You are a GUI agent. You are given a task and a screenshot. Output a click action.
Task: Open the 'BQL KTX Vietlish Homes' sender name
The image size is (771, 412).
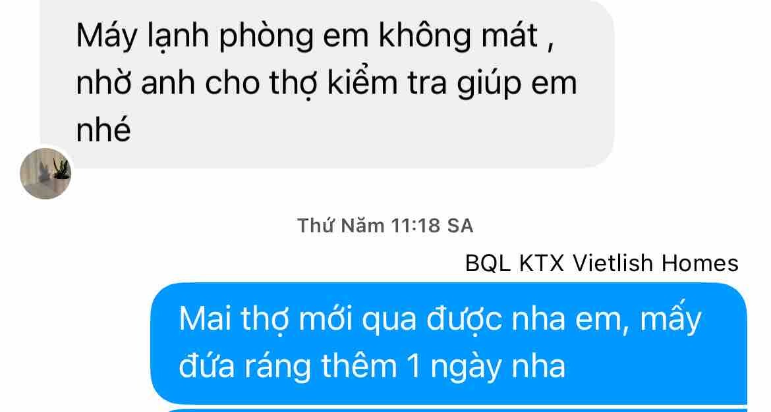pos(602,263)
